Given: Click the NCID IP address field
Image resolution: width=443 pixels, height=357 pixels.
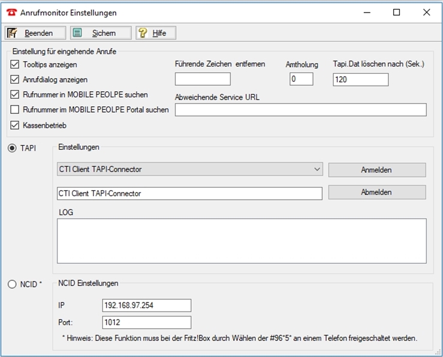Looking at the screenshot, I should tap(146, 305).
